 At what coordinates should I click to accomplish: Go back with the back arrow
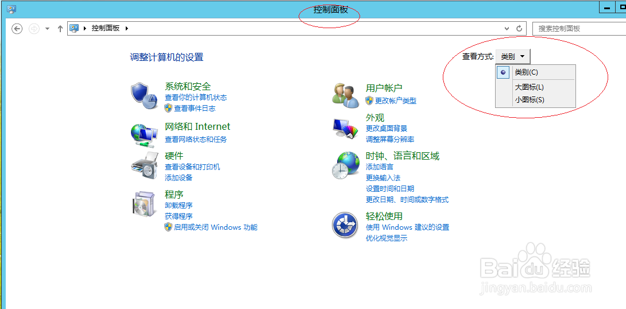pos(17,29)
